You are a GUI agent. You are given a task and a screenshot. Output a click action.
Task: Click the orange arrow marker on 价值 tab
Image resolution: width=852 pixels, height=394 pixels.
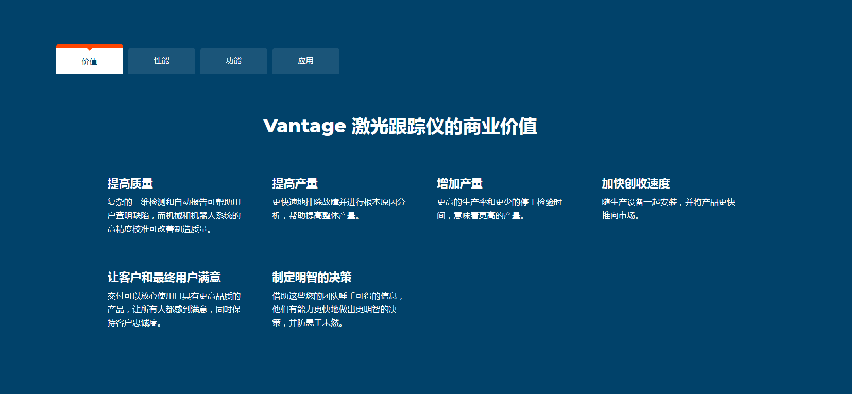click(90, 49)
